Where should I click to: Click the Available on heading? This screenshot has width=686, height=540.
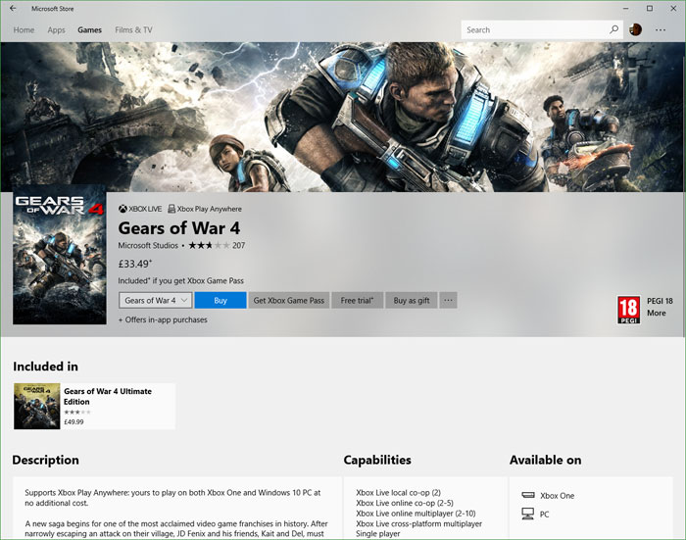coord(545,460)
